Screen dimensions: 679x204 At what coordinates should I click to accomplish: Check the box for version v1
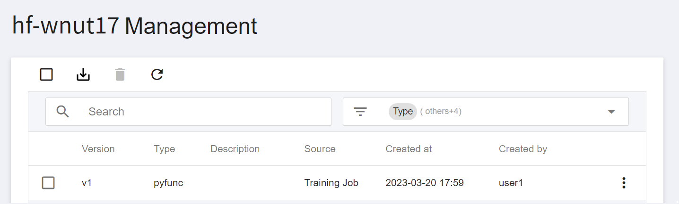(x=48, y=183)
